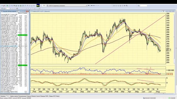Select the НЛМК ао row in table

(x=14, y=52)
